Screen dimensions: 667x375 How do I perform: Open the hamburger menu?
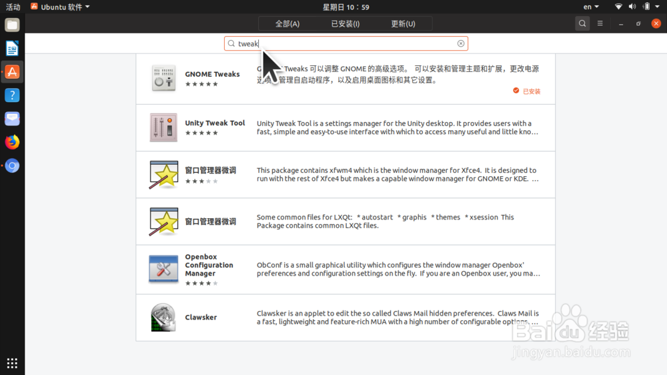click(600, 23)
